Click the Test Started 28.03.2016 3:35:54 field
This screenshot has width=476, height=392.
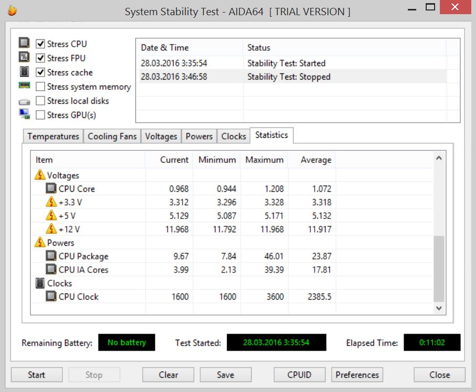point(276,343)
